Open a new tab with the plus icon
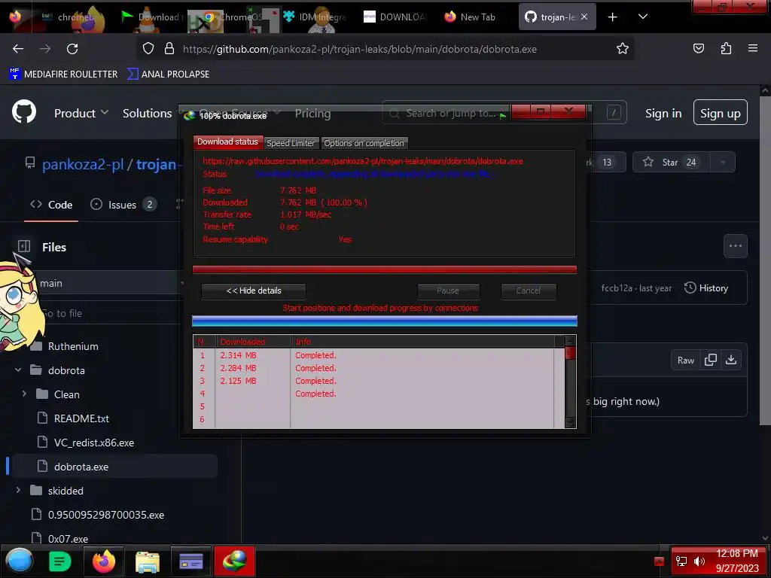Viewport: 771px width, 578px height. (612, 17)
